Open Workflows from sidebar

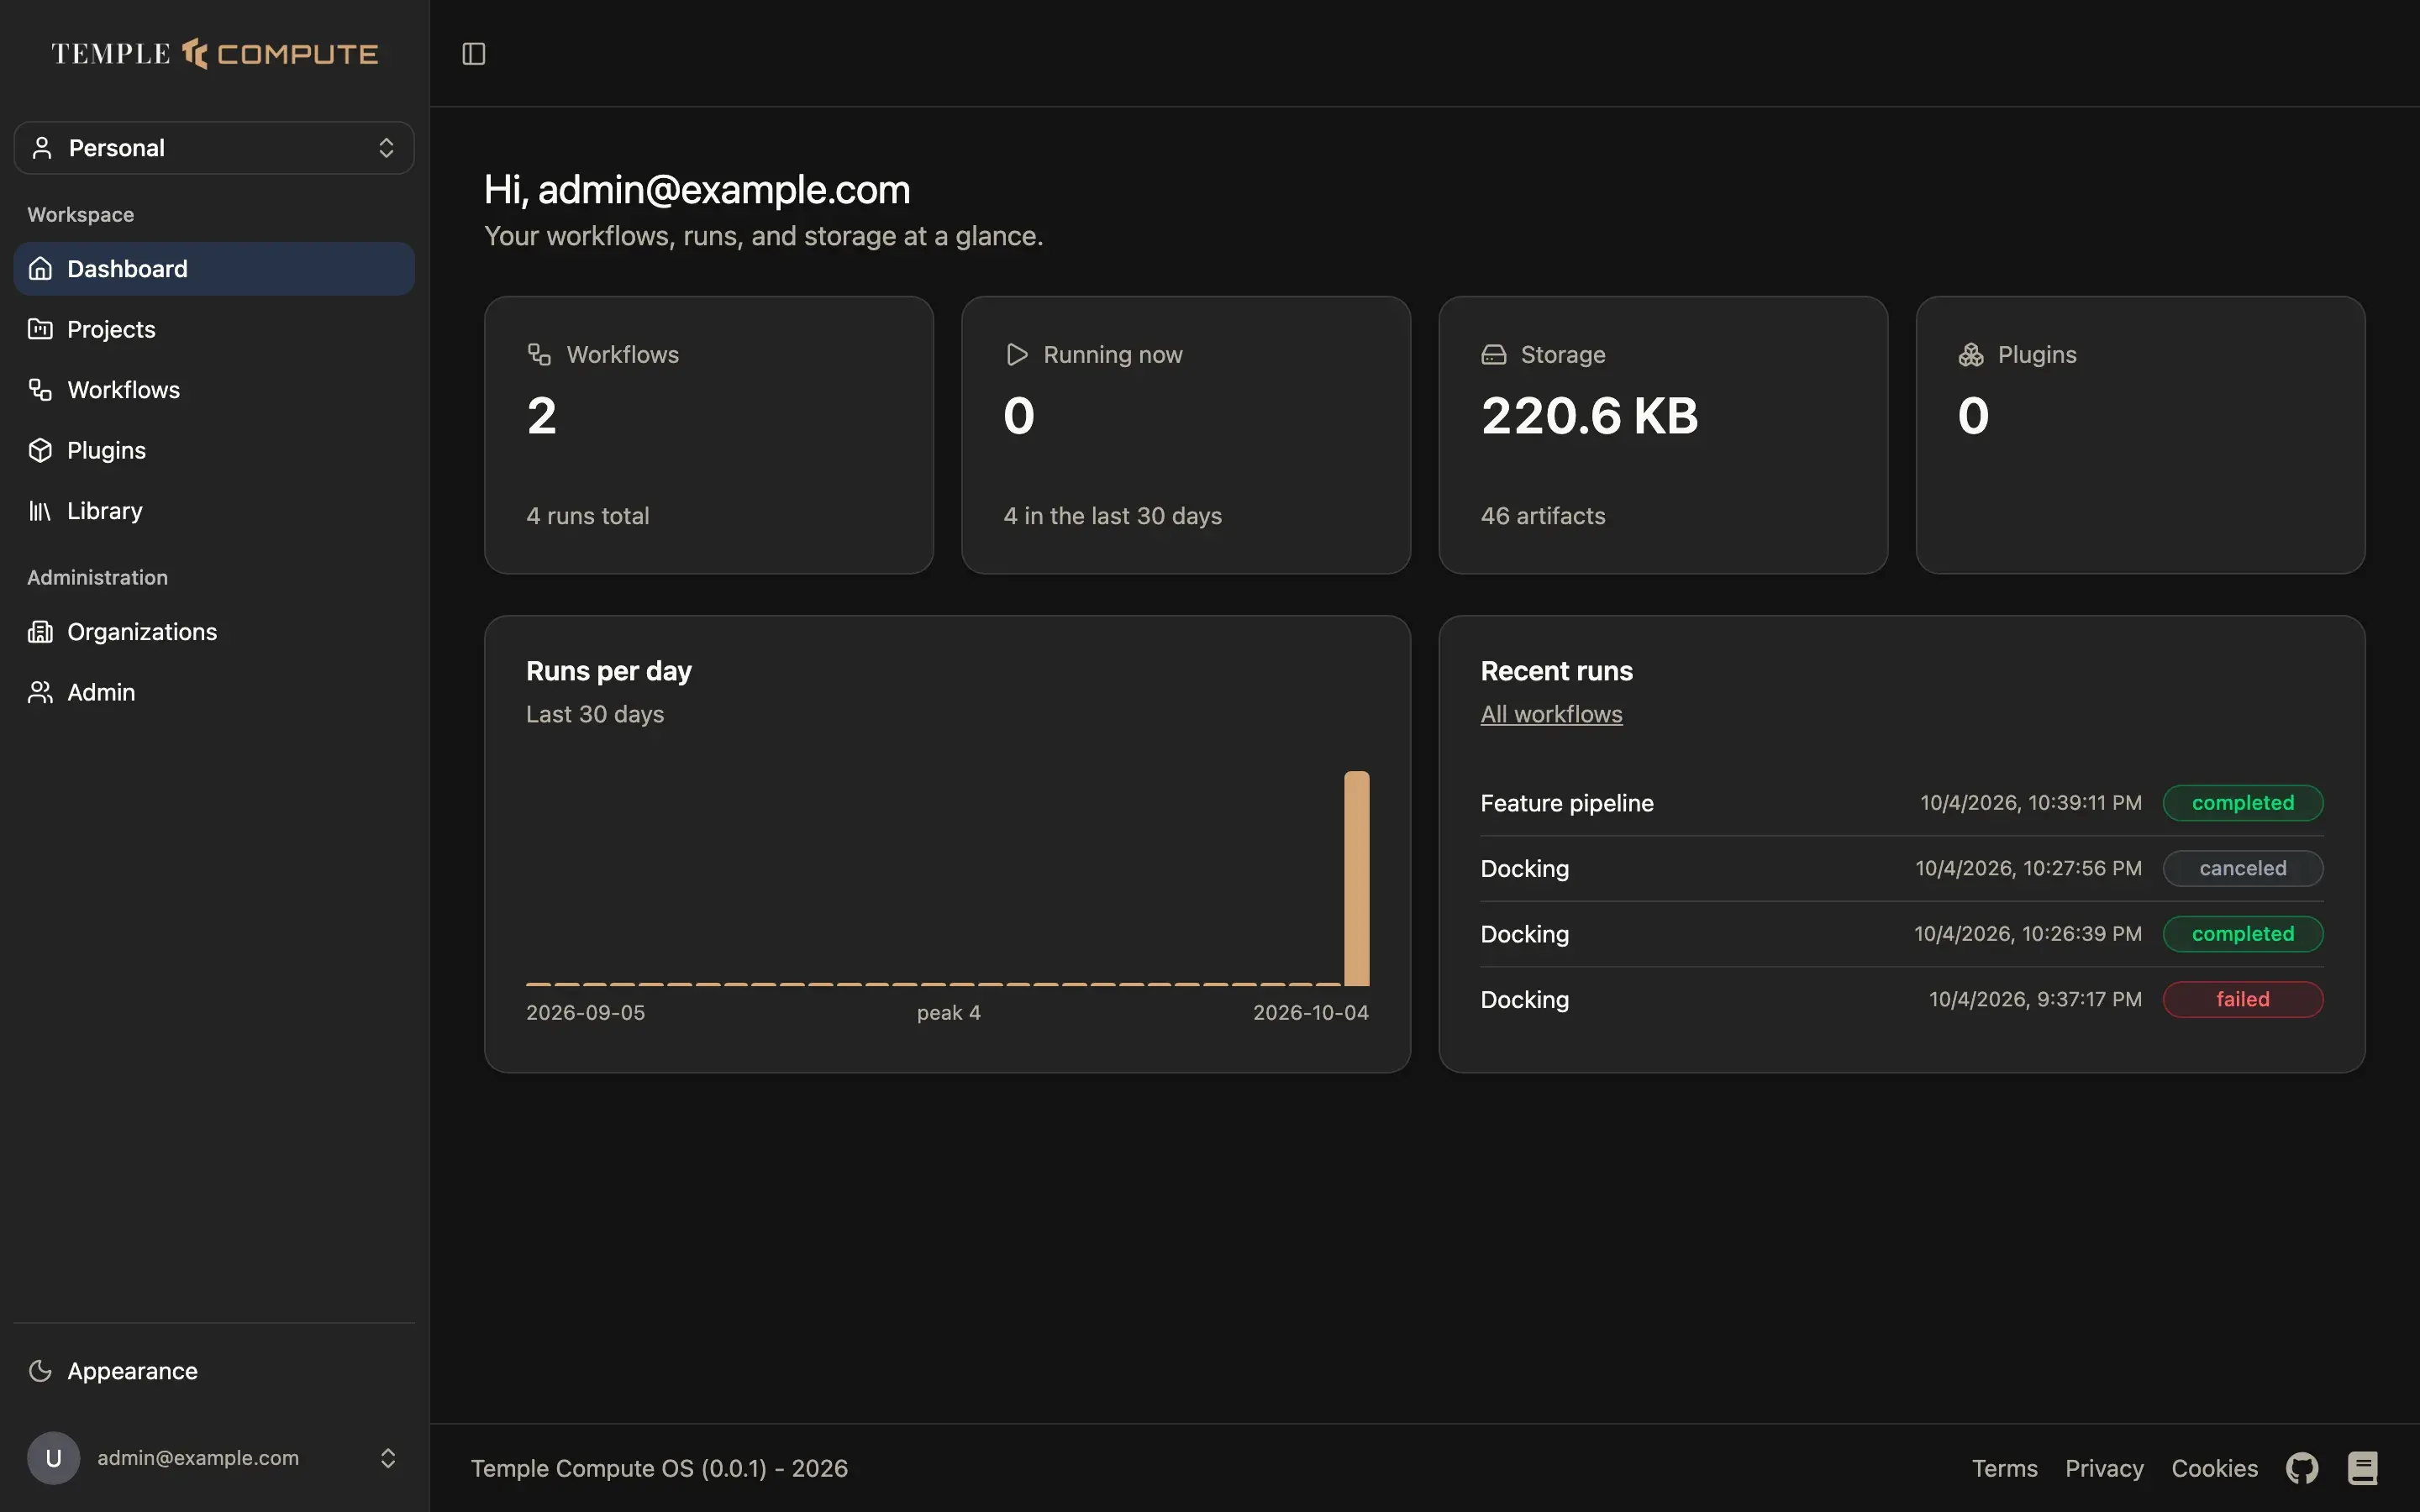[214, 390]
